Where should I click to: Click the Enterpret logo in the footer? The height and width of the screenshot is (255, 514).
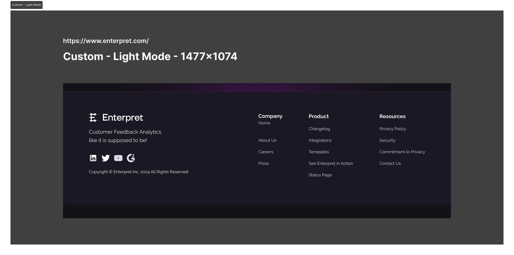click(116, 118)
